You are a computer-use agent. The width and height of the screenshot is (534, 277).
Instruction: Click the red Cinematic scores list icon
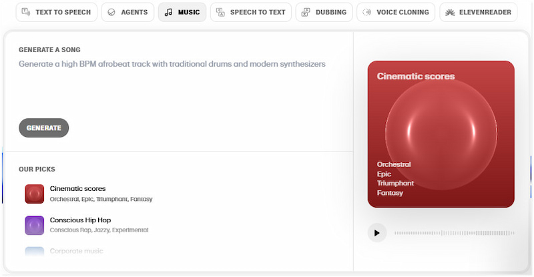(34, 194)
